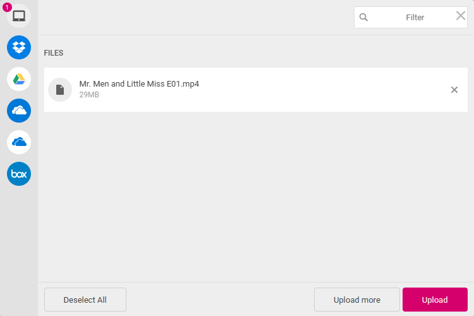Start the pink Upload button
Screen dimensions: 474x316
435,300
